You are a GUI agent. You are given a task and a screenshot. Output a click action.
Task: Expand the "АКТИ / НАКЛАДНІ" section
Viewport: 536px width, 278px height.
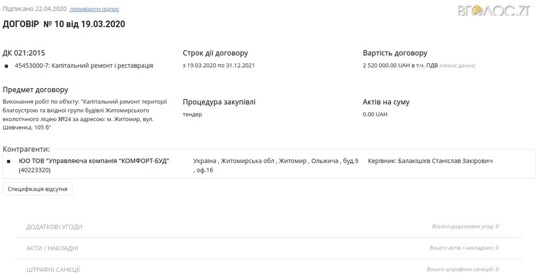pyautogui.click(x=52, y=248)
